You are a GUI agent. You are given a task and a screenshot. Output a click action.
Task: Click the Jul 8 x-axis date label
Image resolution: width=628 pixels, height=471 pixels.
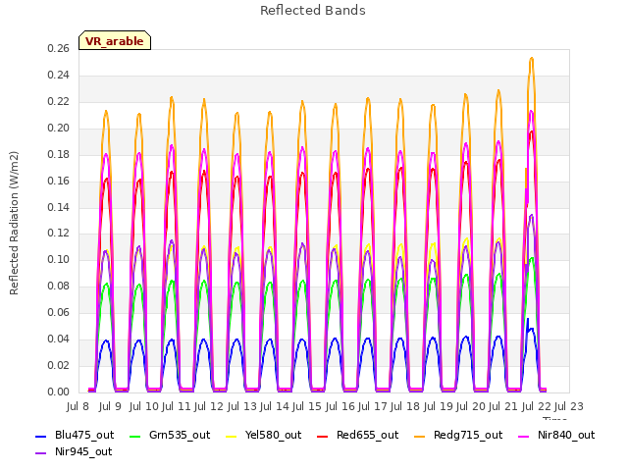point(78,406)
